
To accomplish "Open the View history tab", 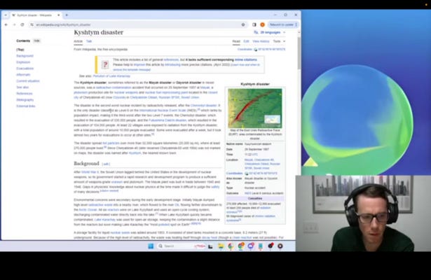I will tap(261, 41).
